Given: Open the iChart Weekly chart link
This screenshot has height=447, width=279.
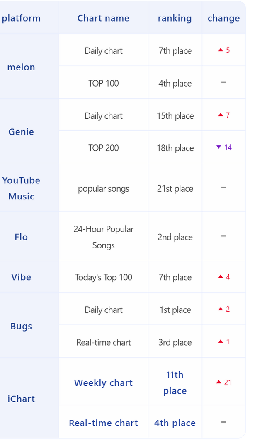Looking at the screenshot, I should [103, 382].
